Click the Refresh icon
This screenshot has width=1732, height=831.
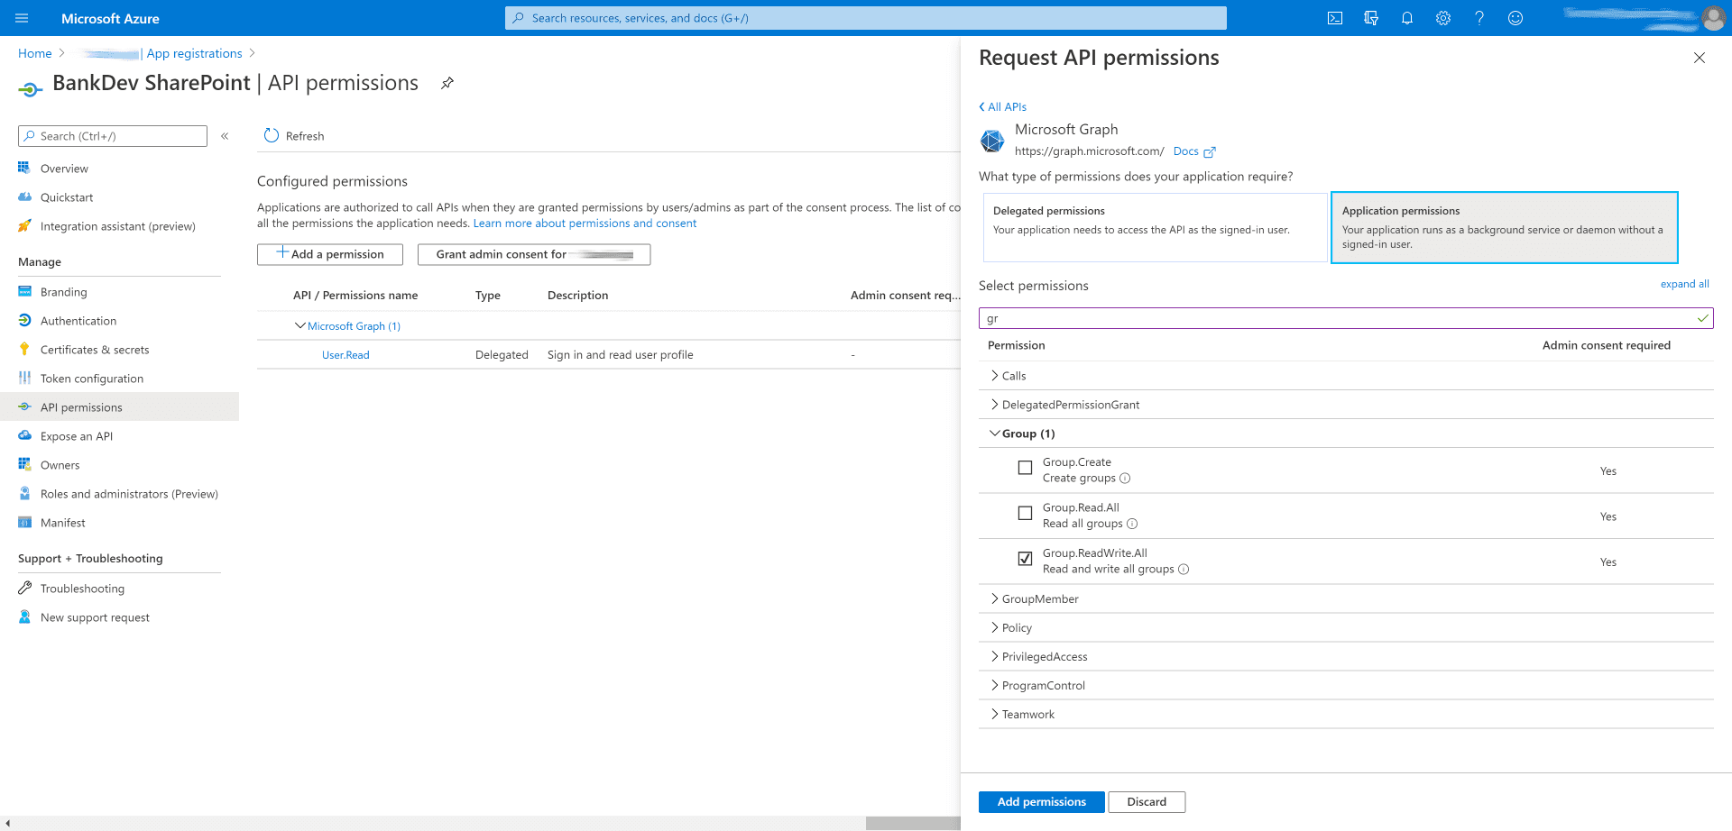[x=272, y=135]
